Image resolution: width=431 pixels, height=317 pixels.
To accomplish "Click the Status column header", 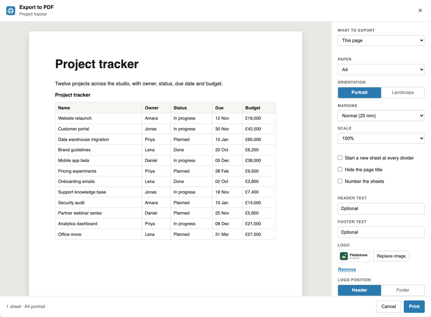I will click(191, 108).
